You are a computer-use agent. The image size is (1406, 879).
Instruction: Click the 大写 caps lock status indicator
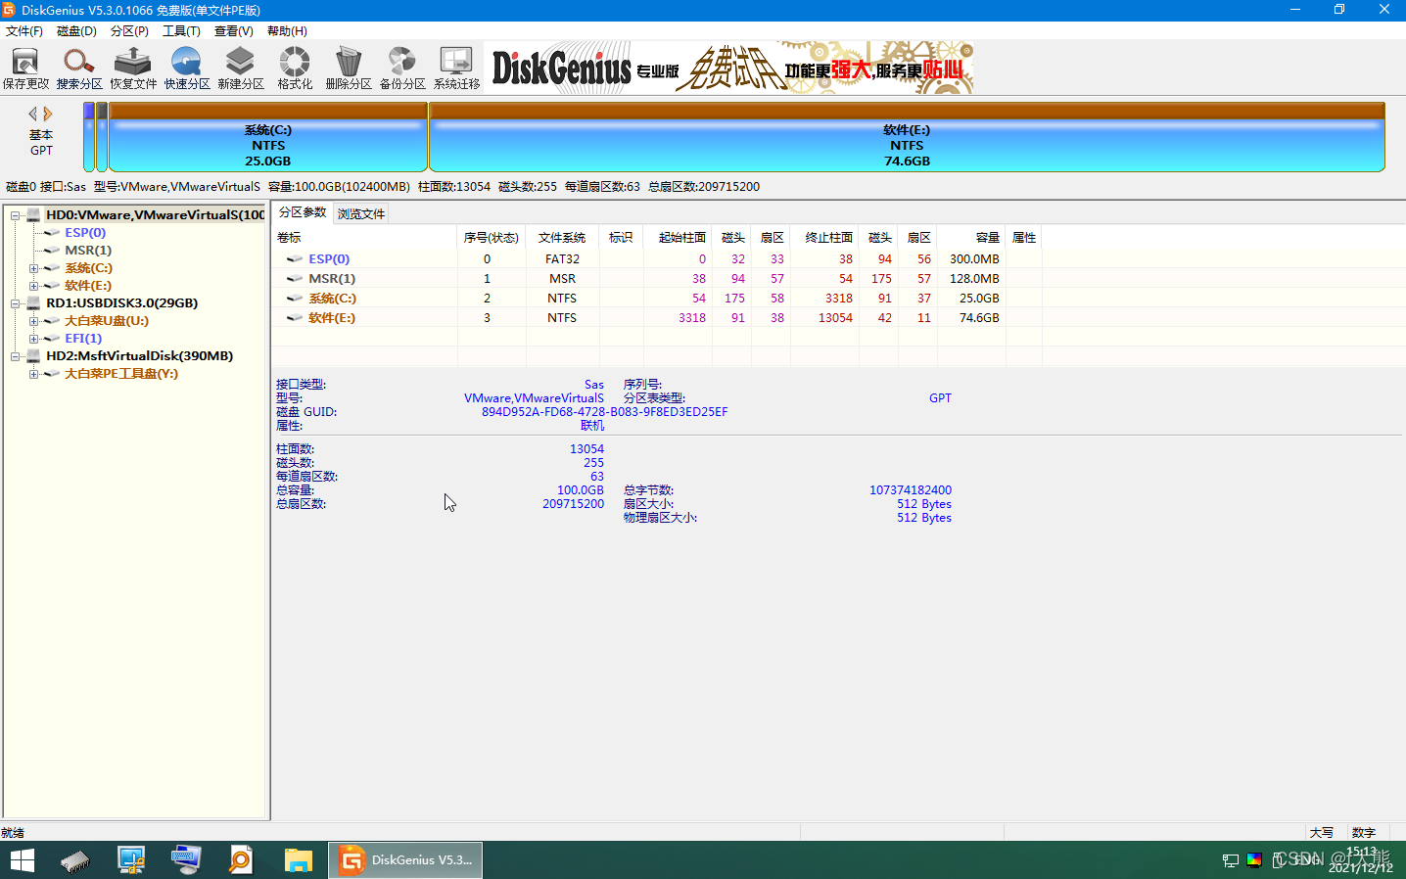click(1322, 833)
